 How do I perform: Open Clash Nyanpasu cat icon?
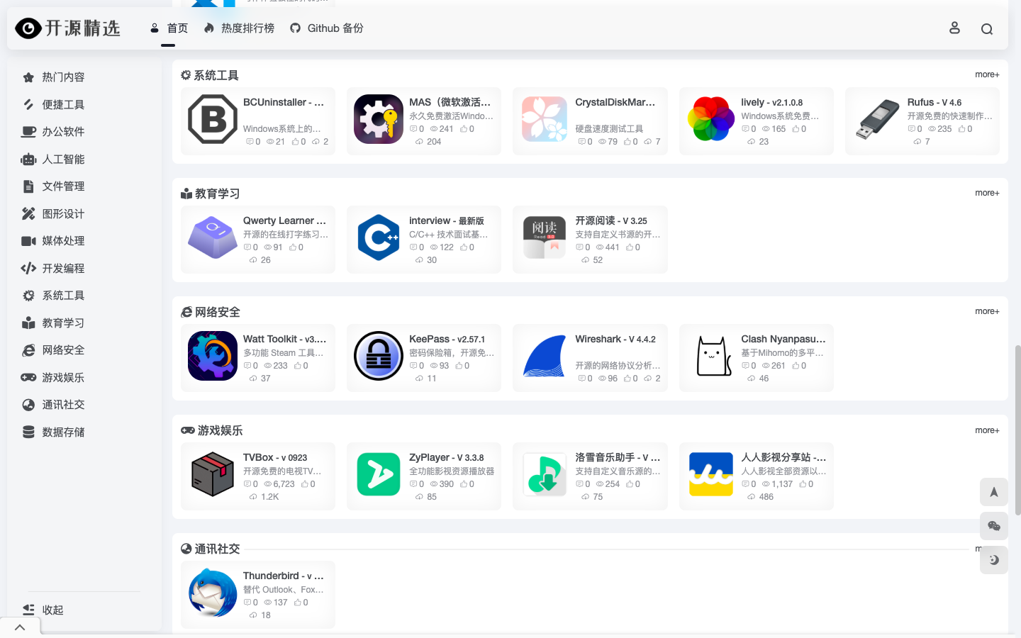(711, 356)
